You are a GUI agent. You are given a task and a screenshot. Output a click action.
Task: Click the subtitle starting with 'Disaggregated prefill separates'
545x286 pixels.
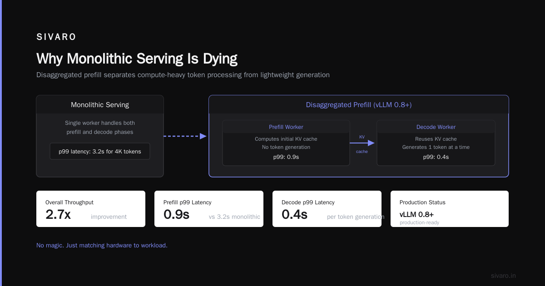[183, 75]
